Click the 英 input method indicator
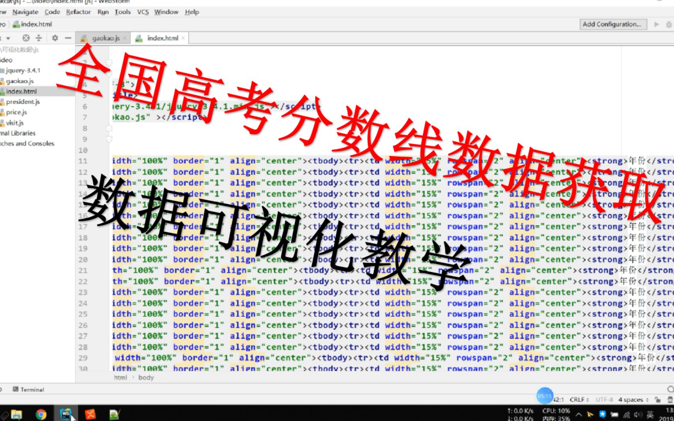 pos(650,415)
